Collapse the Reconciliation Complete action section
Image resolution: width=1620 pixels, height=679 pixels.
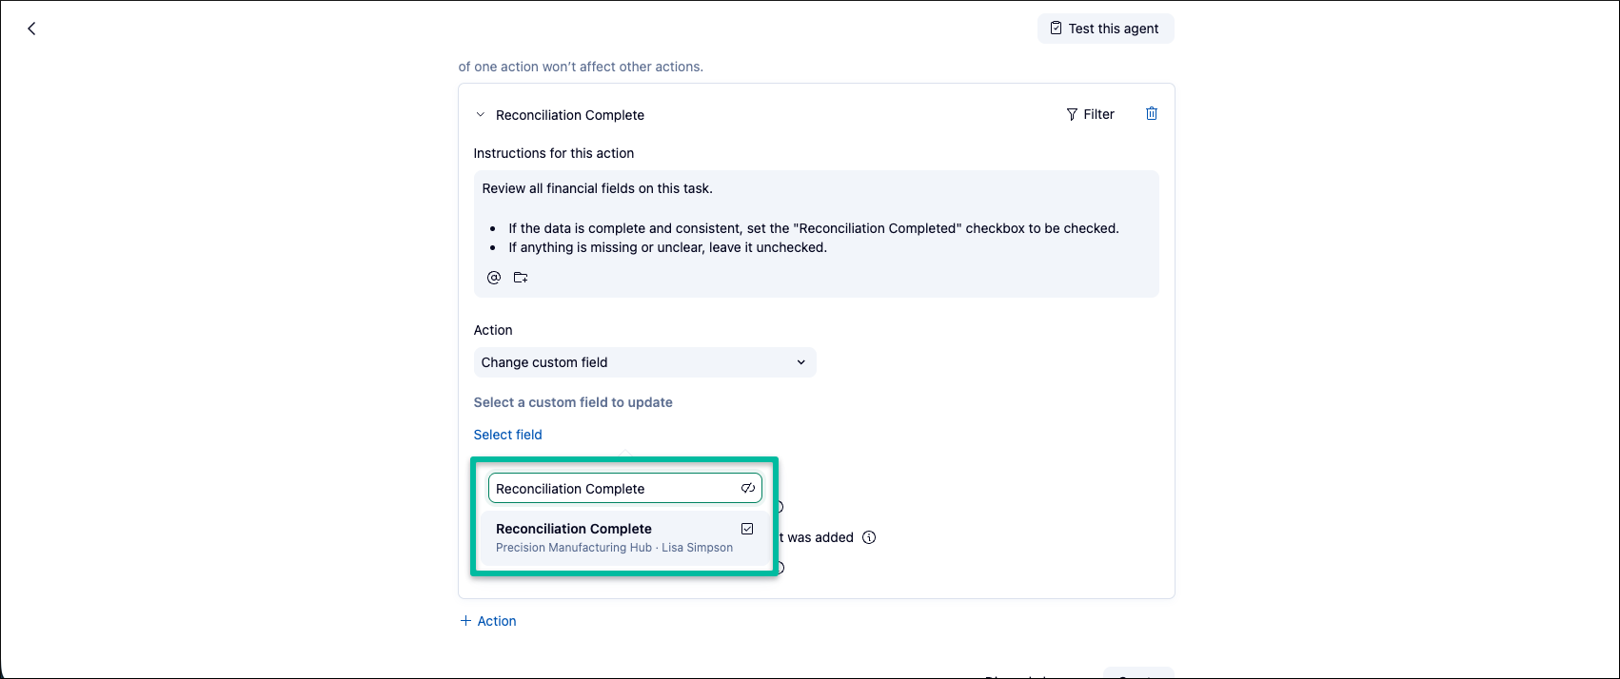[x=481, y=115]
